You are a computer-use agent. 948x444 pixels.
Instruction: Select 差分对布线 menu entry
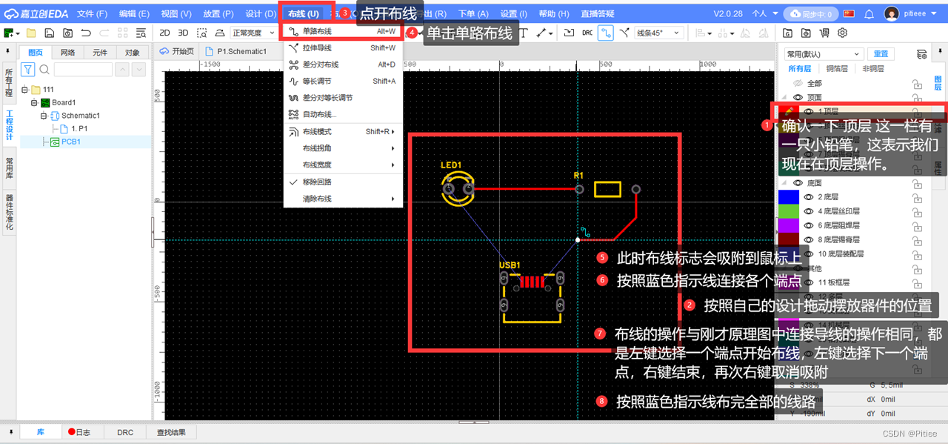pyautogui.click(x=343, y=64)
